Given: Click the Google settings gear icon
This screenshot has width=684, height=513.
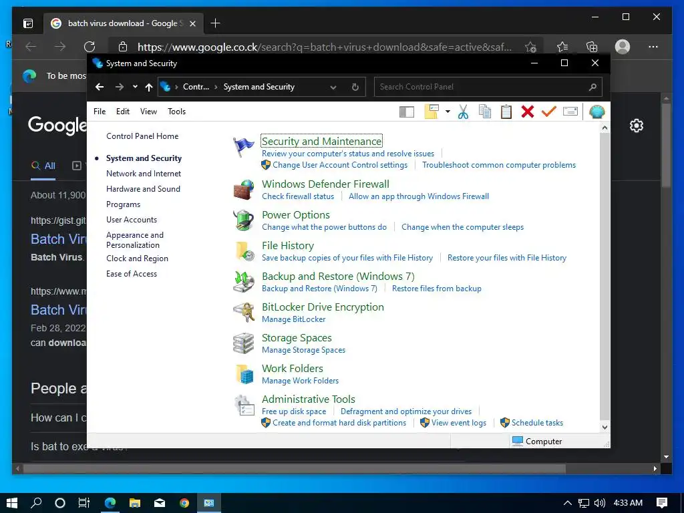Looking at the screenshot, I should [x=637, y=126].
